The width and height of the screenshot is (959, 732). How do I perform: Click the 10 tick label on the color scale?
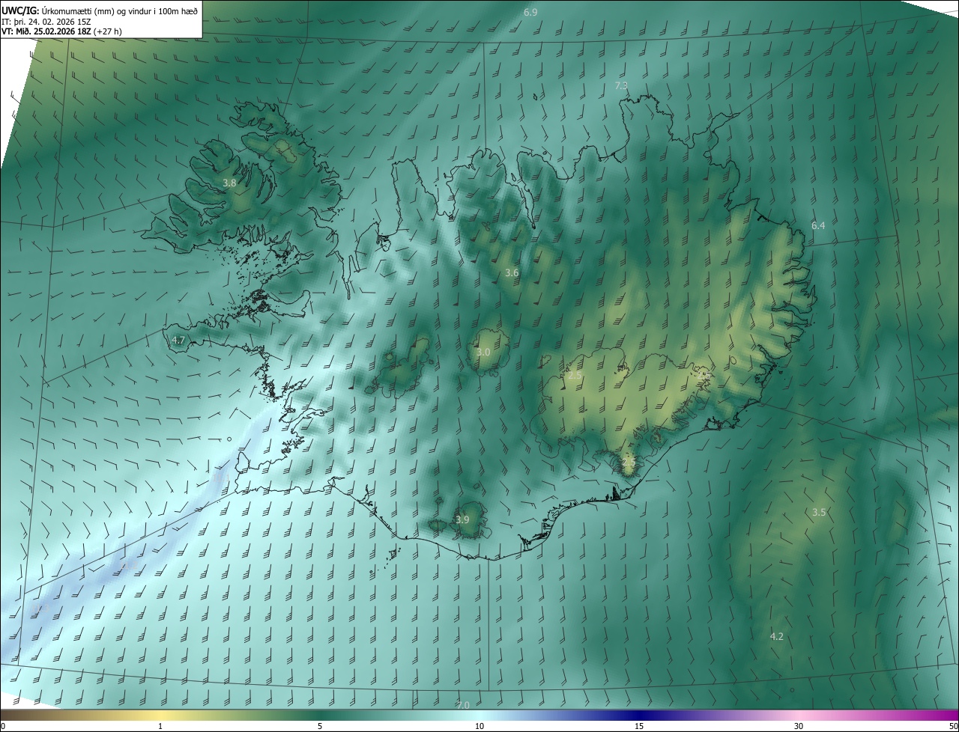pos(479,726)
